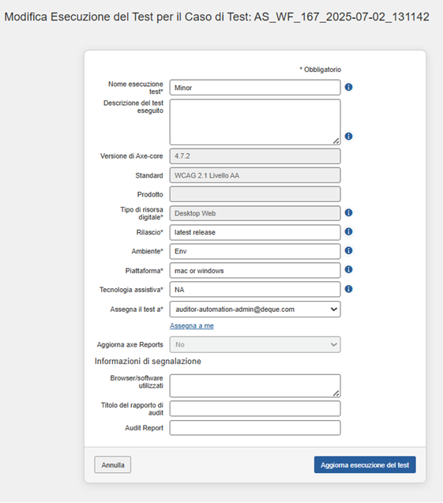
Task: Click Aggiorna esecuzione del test button
Action: tap(365, 465)
